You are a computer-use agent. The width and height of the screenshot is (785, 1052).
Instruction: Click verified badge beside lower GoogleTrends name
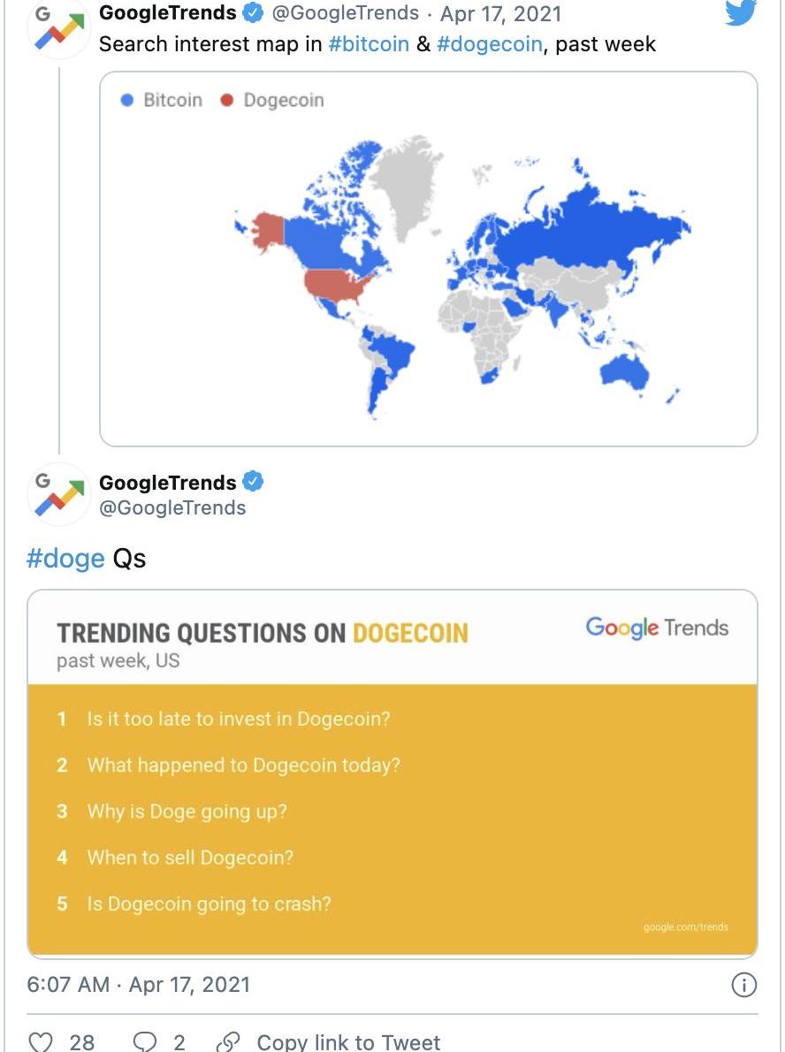[253, 482]
